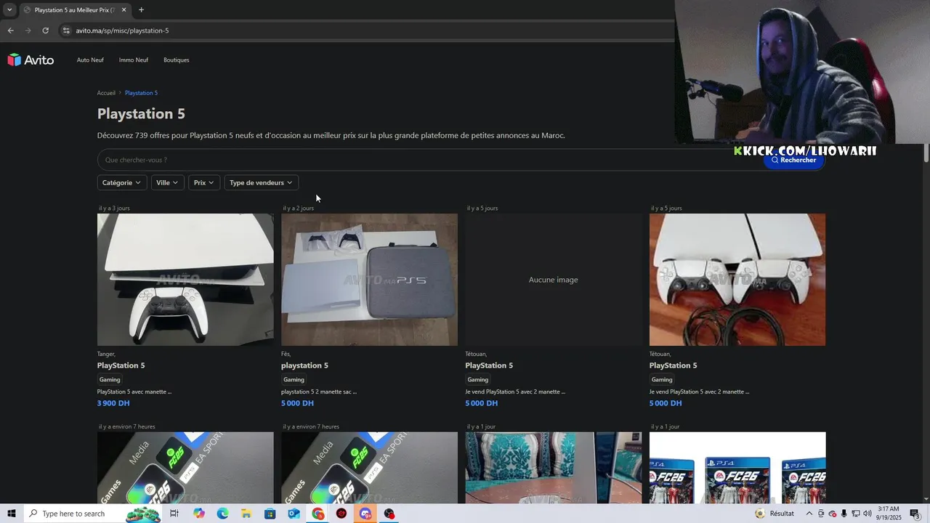
Task: Open the recording app icon in taskbar
Action: pos(389,514)
